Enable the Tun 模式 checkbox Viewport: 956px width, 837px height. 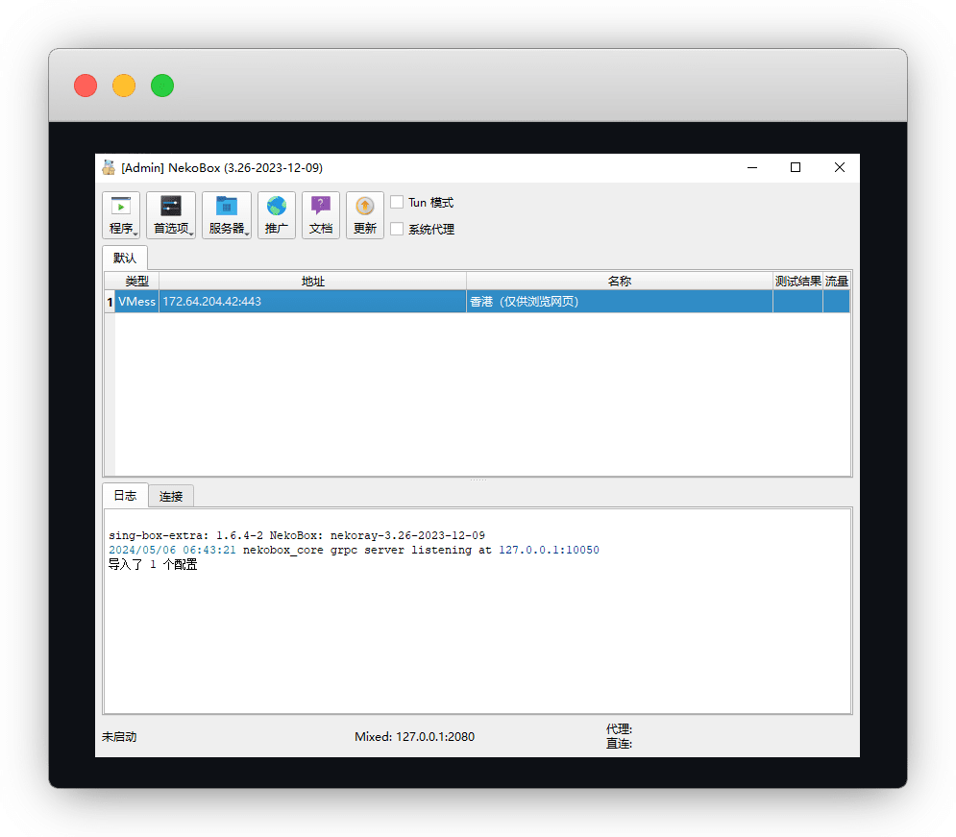coord(397,203)
